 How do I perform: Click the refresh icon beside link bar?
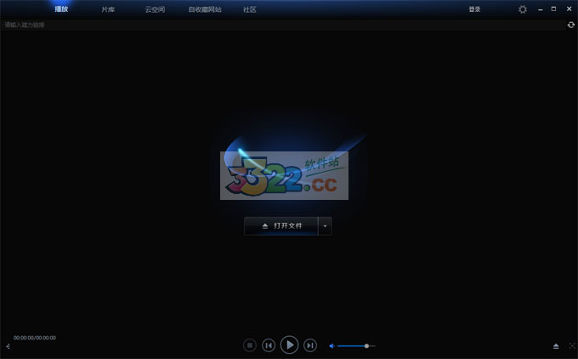click(x=571, y=25)
